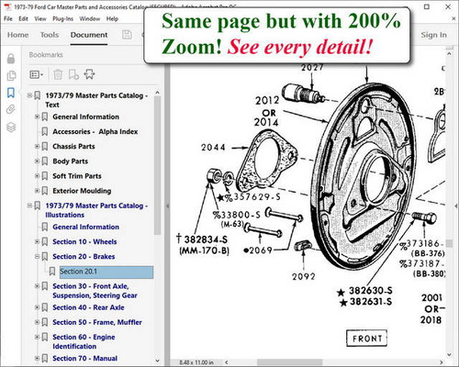Open the File menu
The width and height of the screenshot is (459, 367).
[8, 18]
